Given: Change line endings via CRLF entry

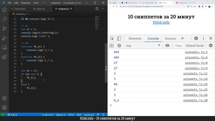Looking at the screenshot, I should pos(79,115).
